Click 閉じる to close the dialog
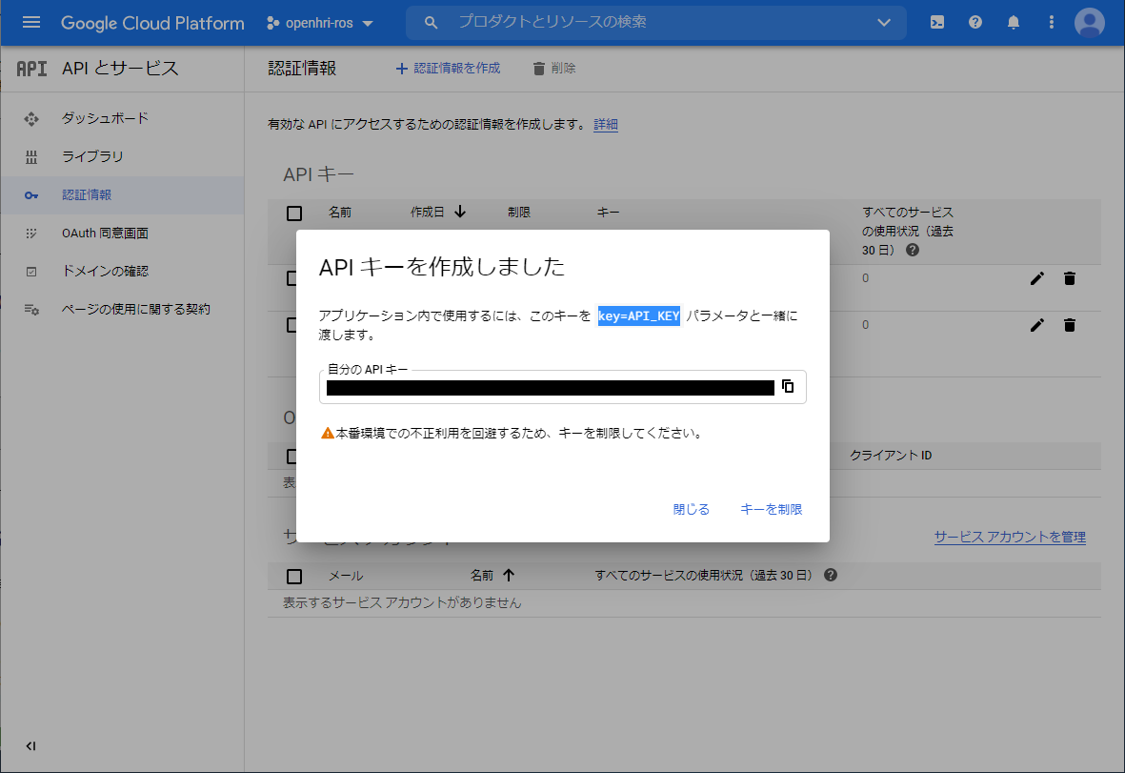Viewport: 1125px width, 773px height. point(691,509)
